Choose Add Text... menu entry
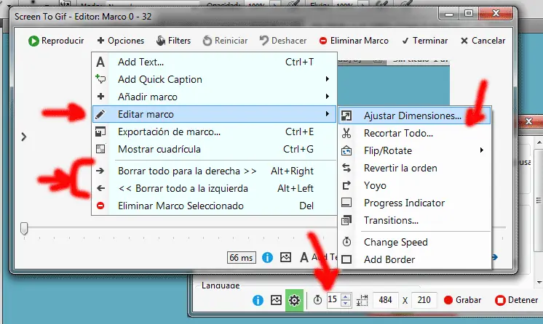 click(214, 62)
